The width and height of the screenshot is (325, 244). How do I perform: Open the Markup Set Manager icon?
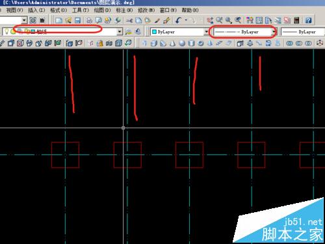(287, 21)
